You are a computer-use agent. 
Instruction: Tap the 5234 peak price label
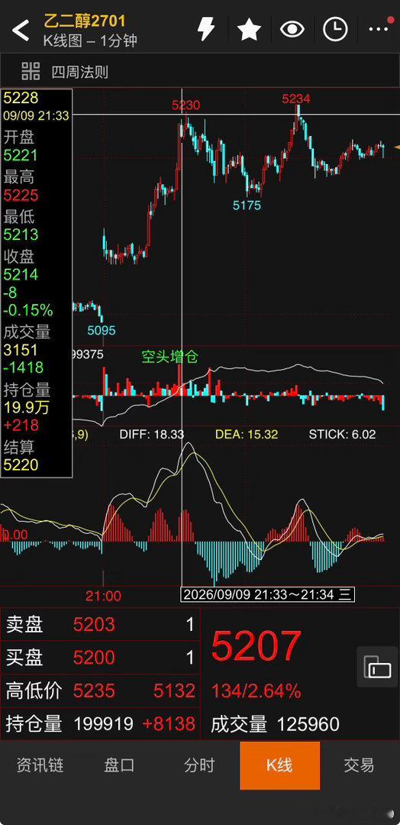(296, 99)
